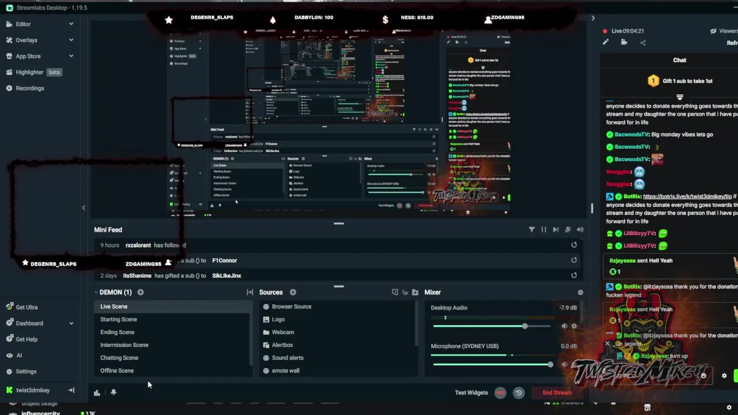Start recording with REC button
The height and width of the screenshot is (415, 738).
500,393
